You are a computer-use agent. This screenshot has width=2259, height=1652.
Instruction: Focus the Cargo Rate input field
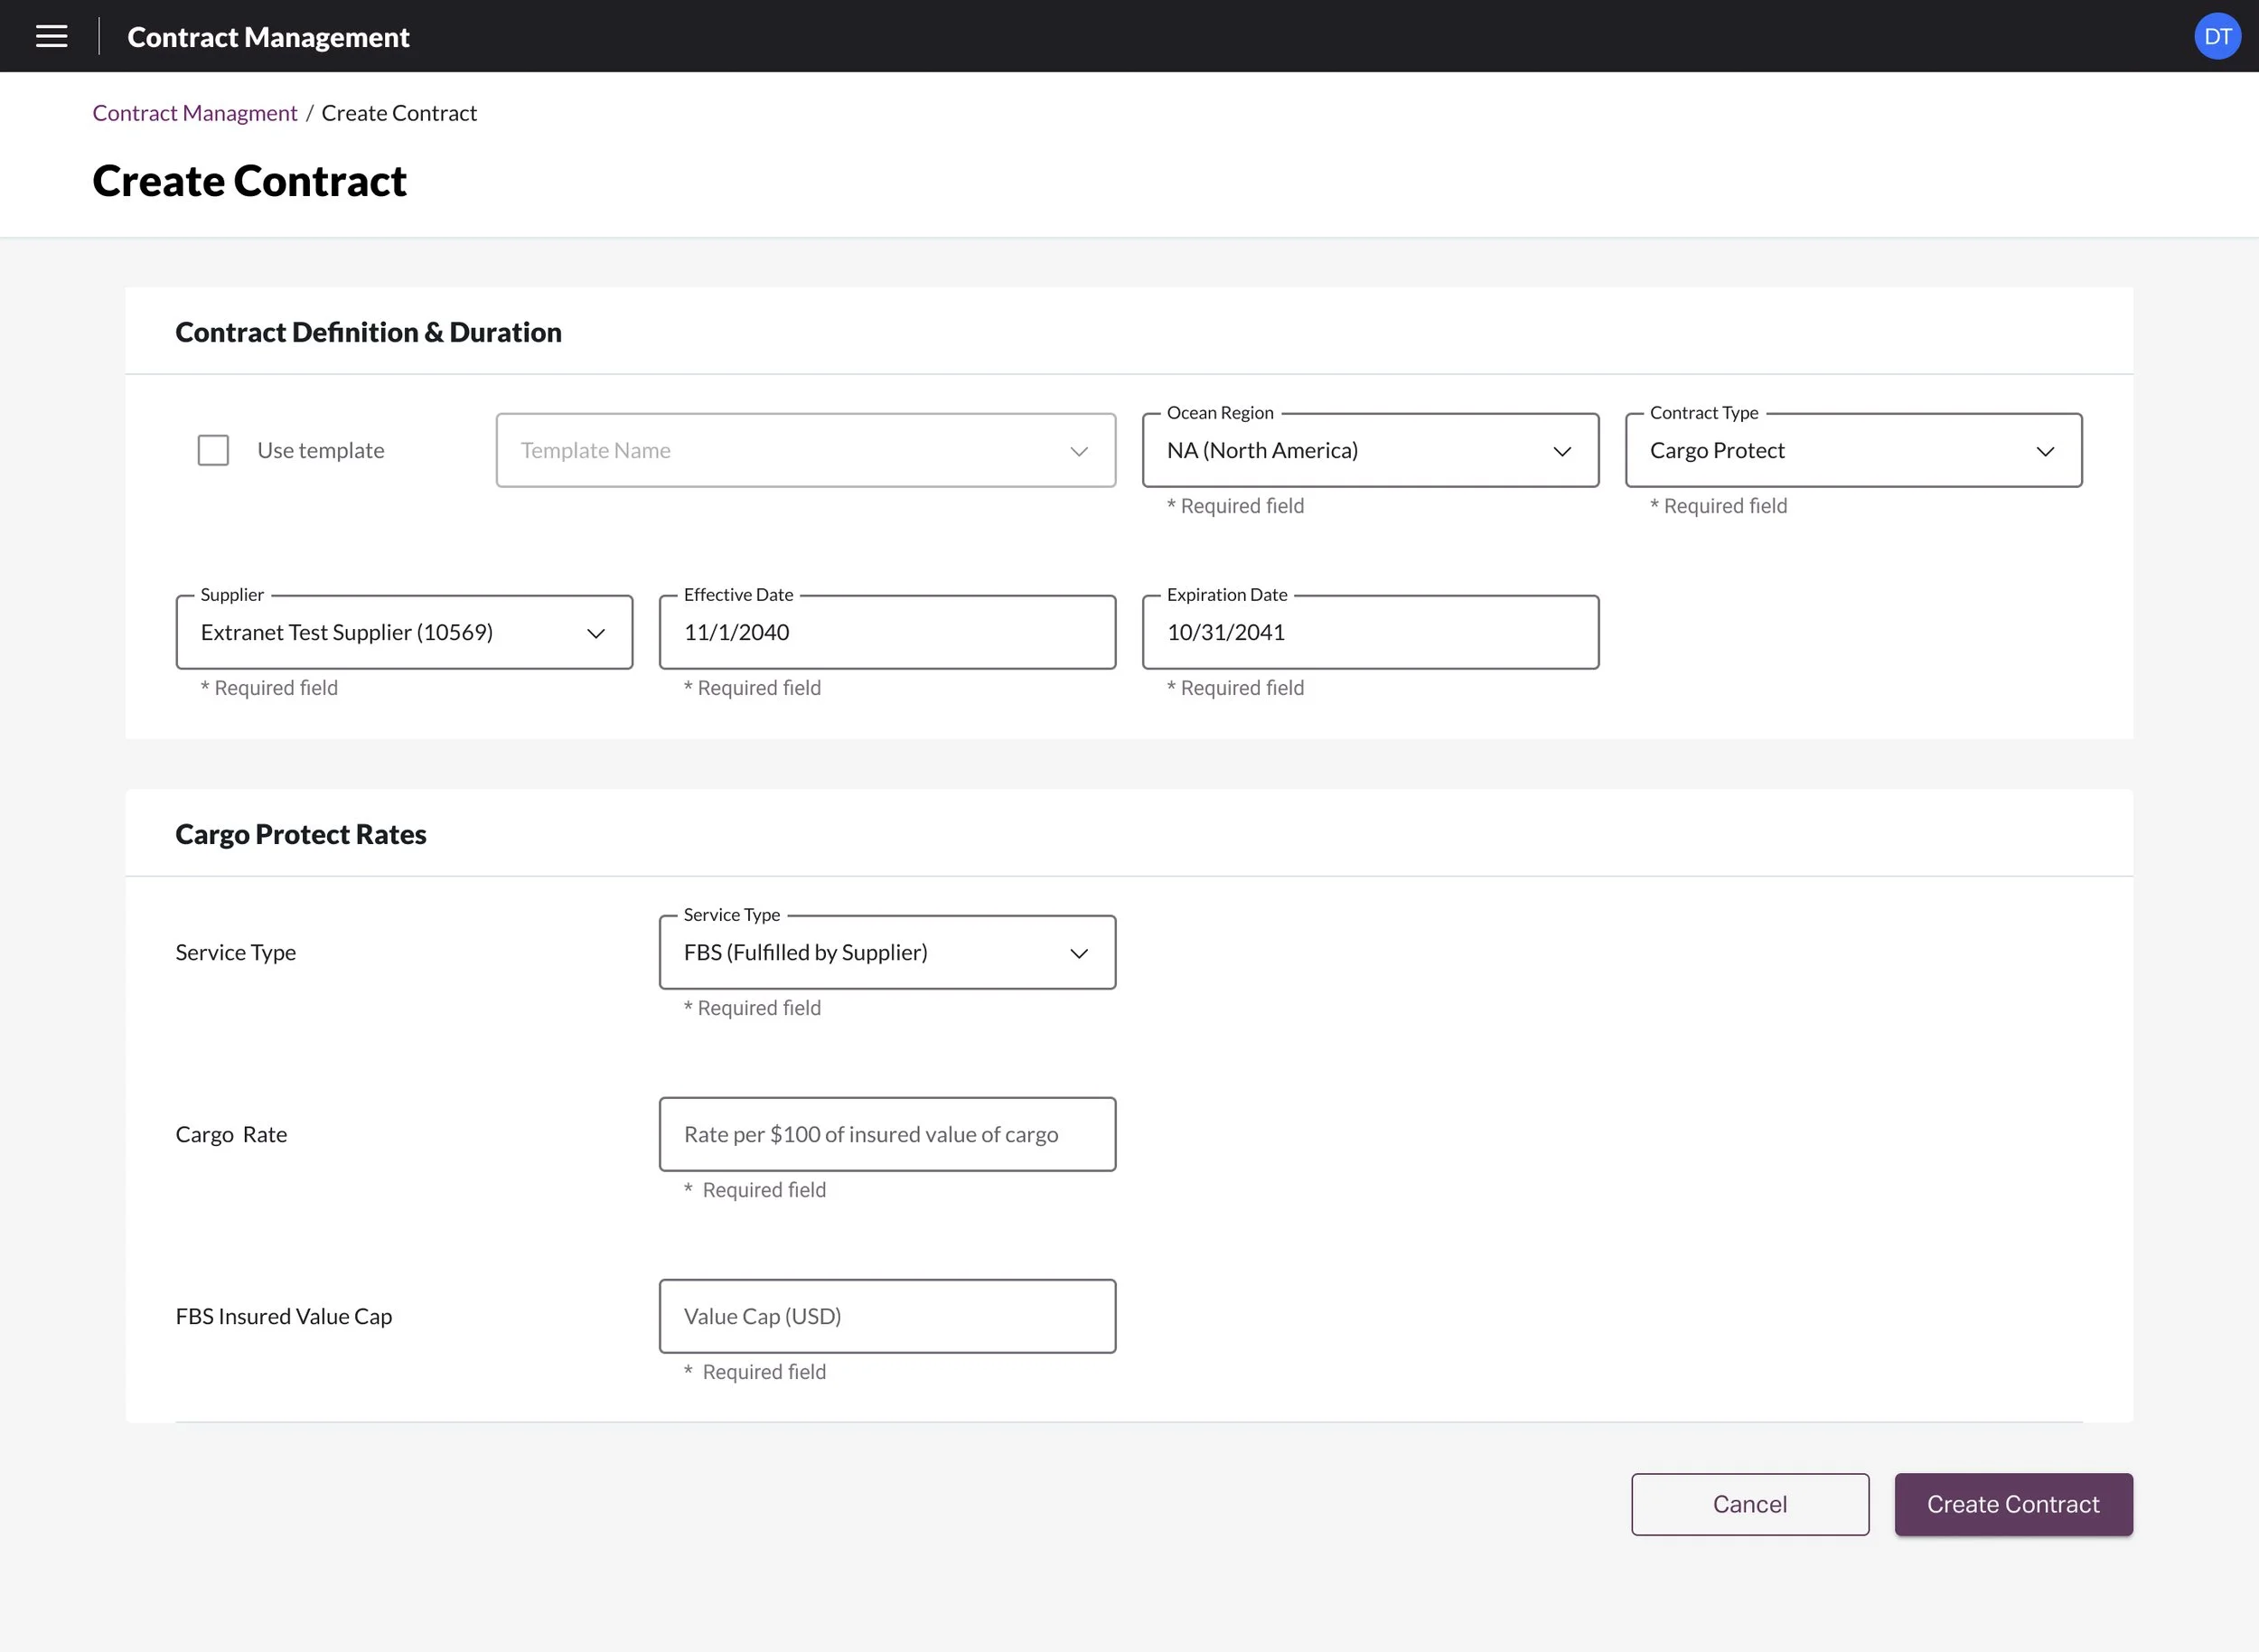(886, 1135)
